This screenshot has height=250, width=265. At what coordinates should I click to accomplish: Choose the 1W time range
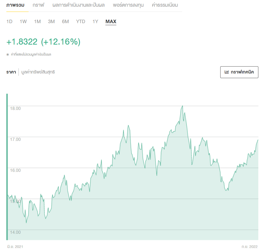coord(23,22)
